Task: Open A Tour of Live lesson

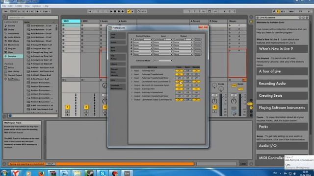Action: click(x=282, y=71)
